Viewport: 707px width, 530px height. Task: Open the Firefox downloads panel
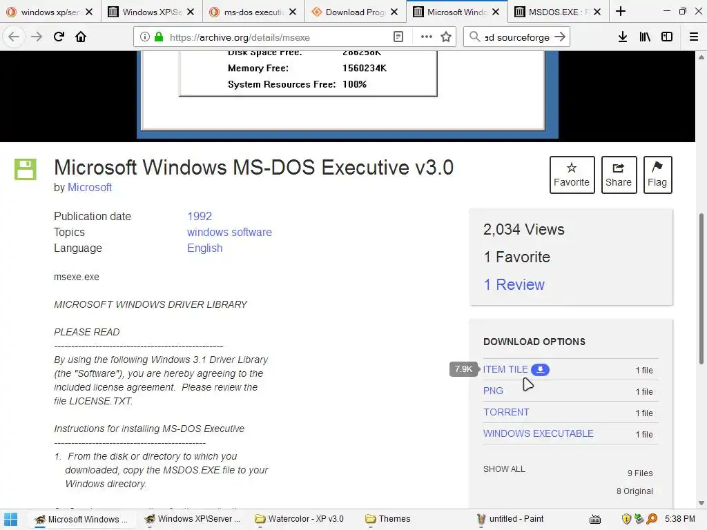623,37
